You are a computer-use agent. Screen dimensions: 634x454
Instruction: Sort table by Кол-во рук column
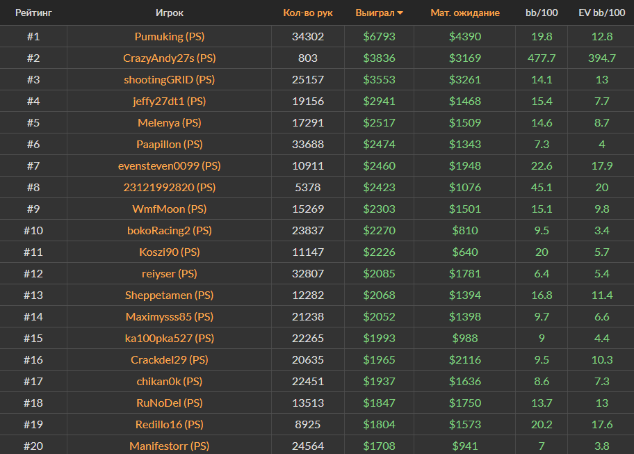(x=308, y=13)
